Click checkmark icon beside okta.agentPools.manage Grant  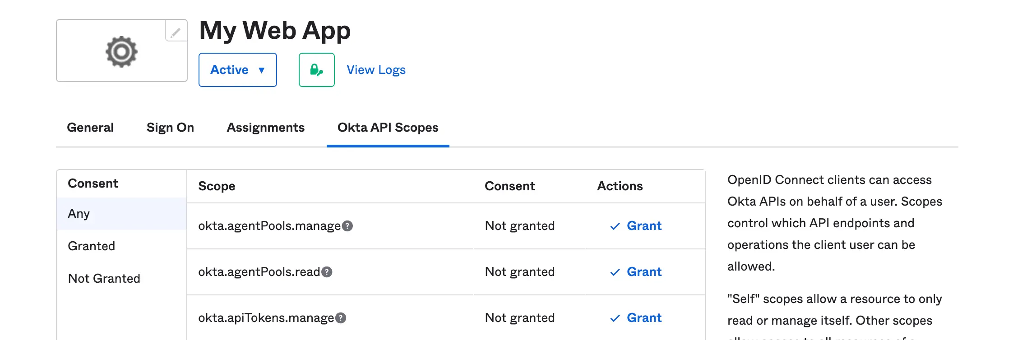(x=615, y=226)
